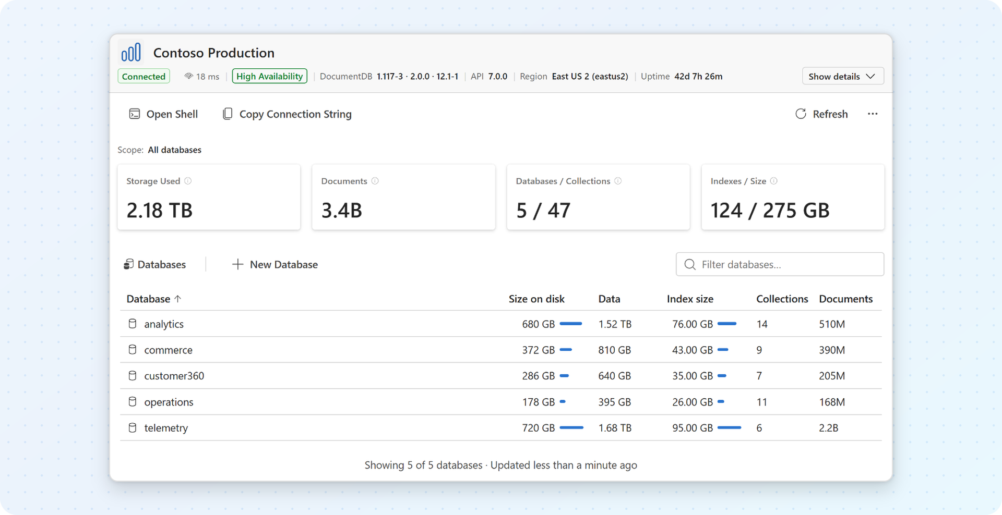
Task: Open Shell from the toolbar
Action: pyautogui.click(x=163, y=114)
